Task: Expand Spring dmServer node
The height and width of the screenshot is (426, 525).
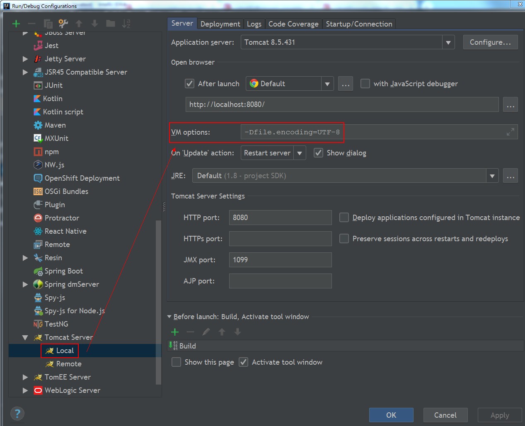Action: pyautogui.click(x=25, y=284)
